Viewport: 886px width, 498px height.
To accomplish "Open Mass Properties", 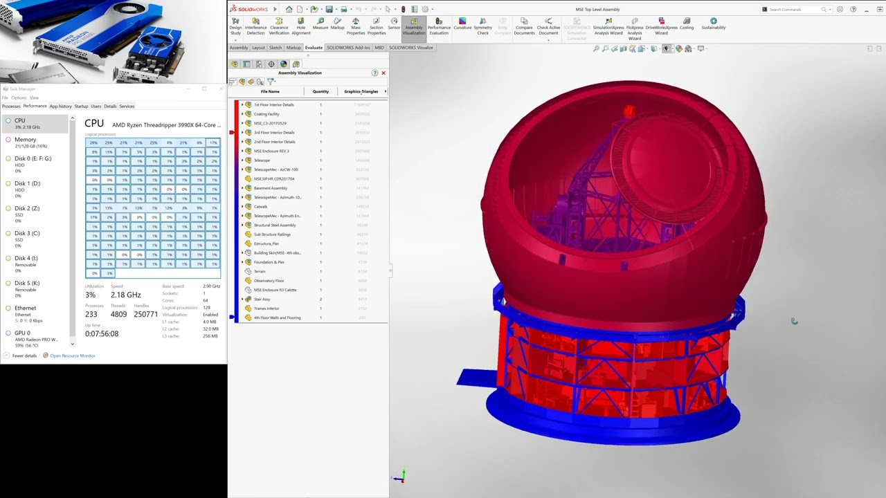I will 356,26.
